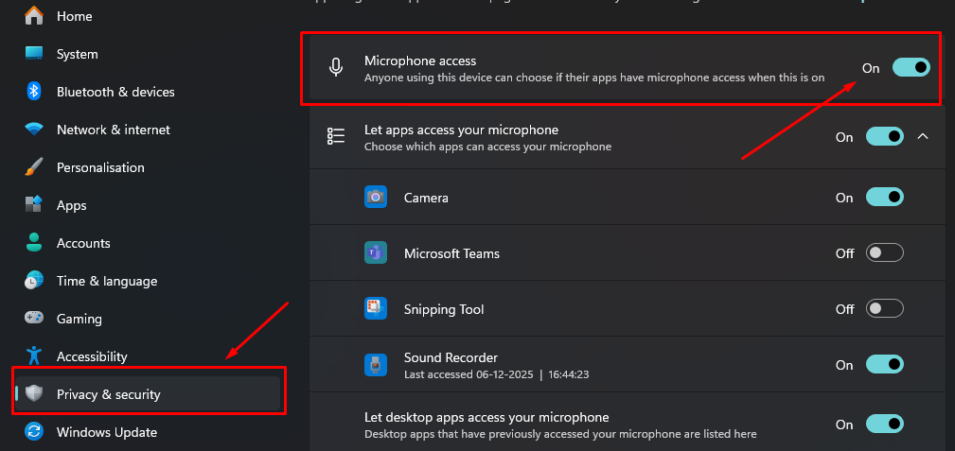Disable microphone for Sound Recorder

pos(885,365)
